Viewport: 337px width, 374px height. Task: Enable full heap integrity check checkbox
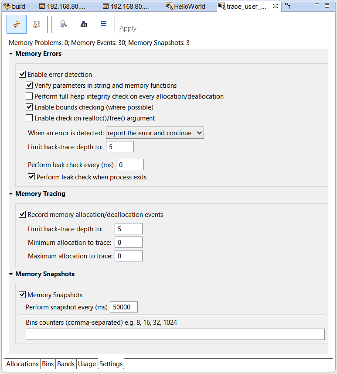pyautogui.click(x=29, y=96)
